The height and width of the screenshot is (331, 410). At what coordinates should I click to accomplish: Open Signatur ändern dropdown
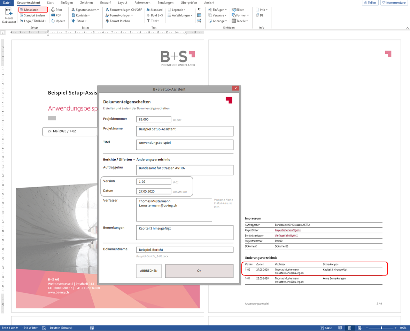[85, 10]
